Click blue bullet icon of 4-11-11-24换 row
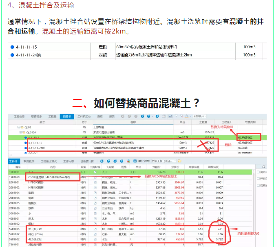 [x=25, y=148]
